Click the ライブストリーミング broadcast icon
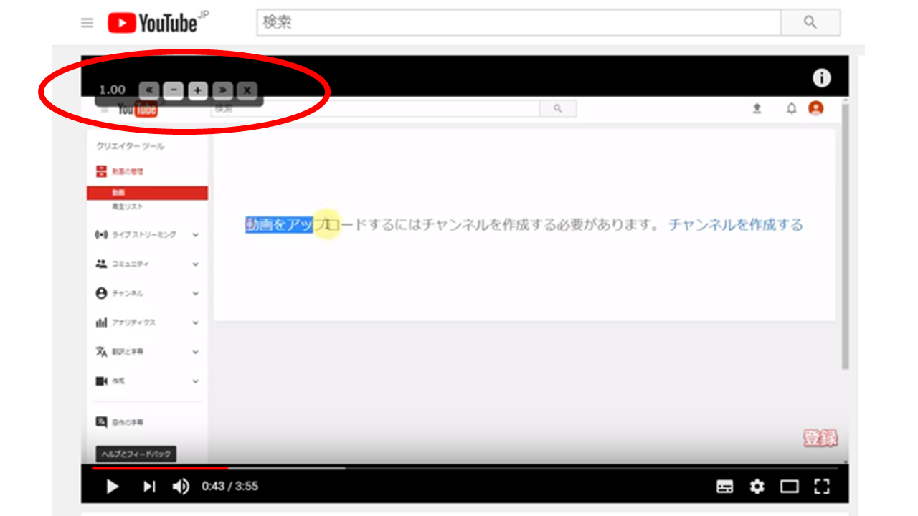The width and height of the screenshot is (918, 516). [x=101, y=234]
